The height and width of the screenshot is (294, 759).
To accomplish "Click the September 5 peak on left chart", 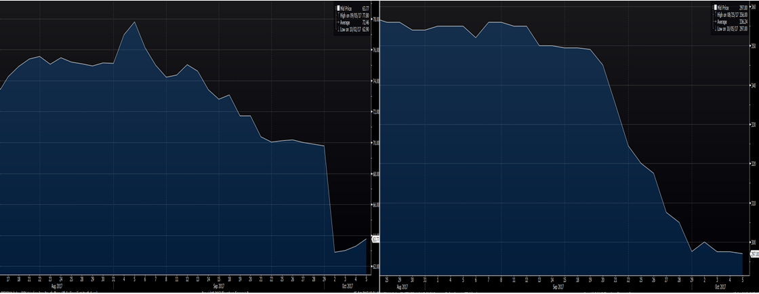I will coord(135,22).
